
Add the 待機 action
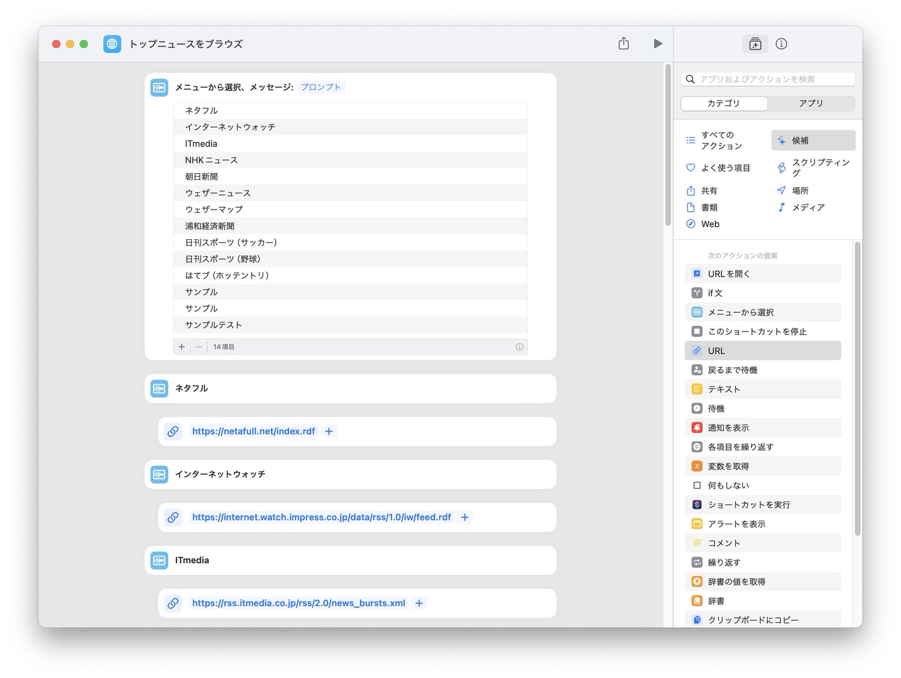click(763, 408)
